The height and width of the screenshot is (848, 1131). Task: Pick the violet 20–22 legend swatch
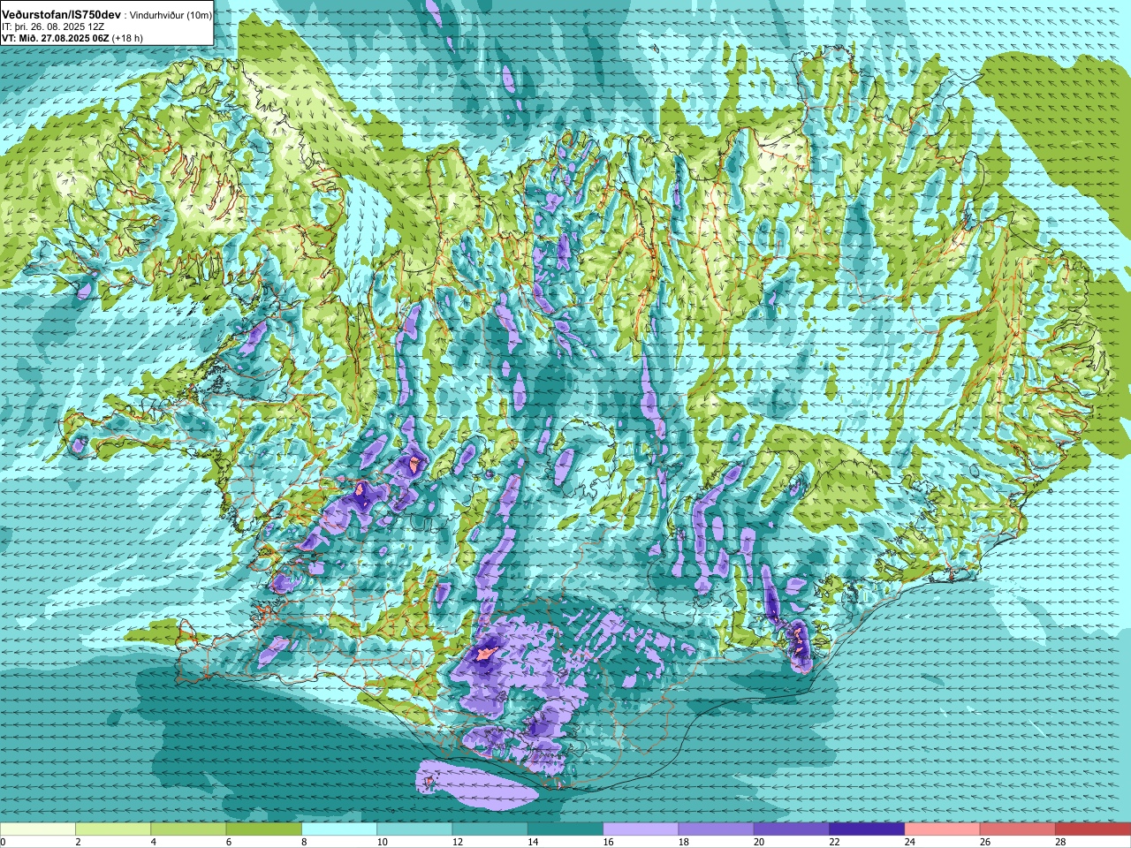pyautogui.click(x=792, y=829)
